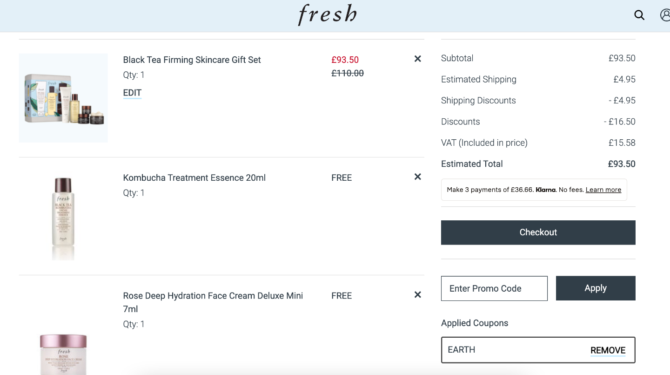Click the Checkout button

[538, 232]
